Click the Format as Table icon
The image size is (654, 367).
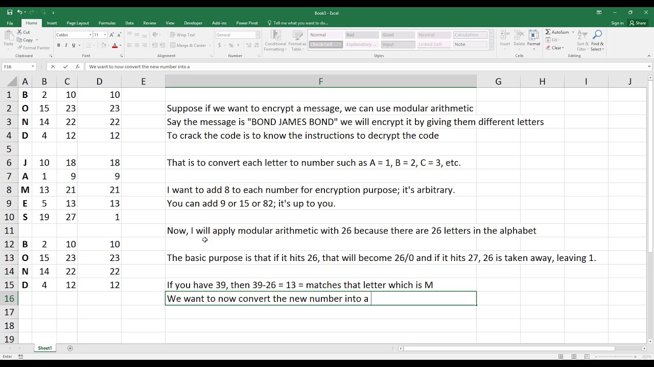click(x=297, y=36)
